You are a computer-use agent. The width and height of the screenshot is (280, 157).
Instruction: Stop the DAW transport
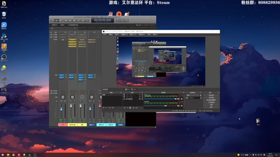(x=74, y=21)
